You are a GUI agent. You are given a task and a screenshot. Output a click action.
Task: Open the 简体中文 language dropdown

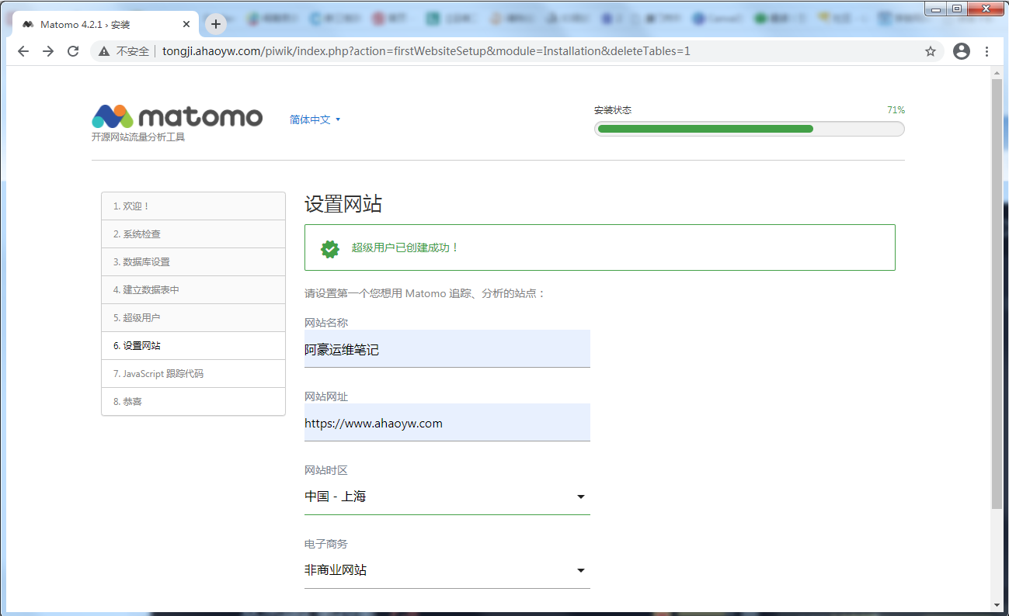pyautogui.click(x=315, y=119)
